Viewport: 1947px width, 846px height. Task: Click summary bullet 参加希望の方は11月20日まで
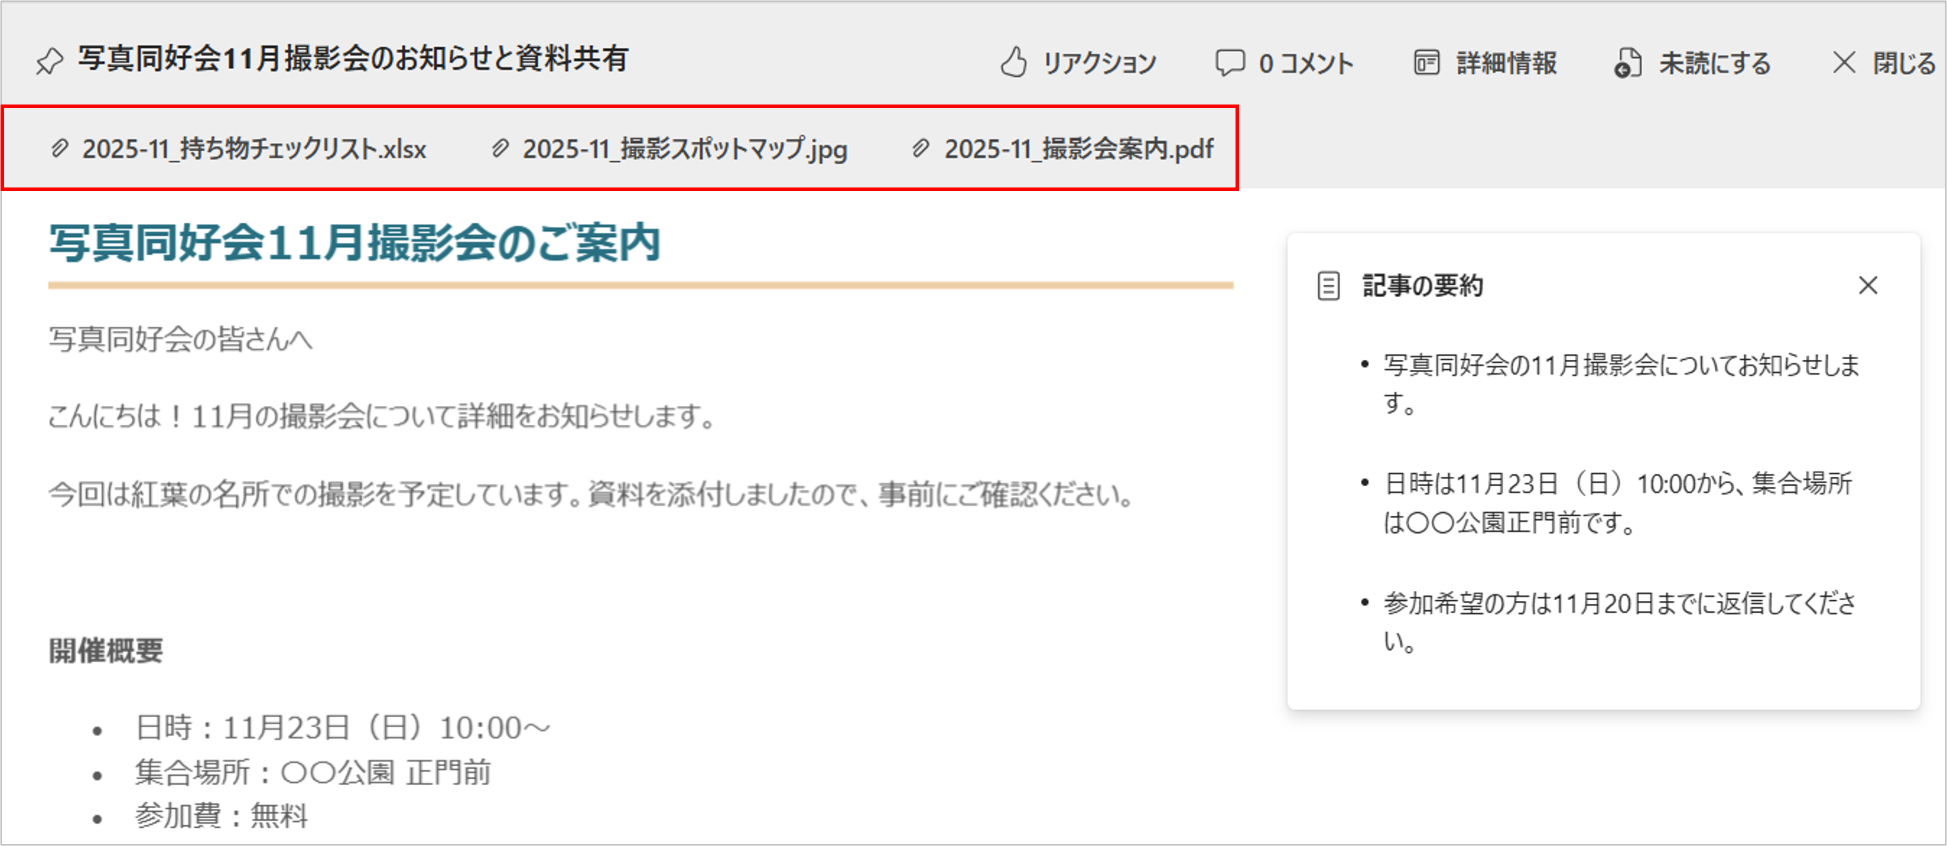coord(1620,622)
